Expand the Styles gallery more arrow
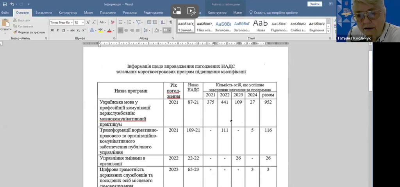 329,32
